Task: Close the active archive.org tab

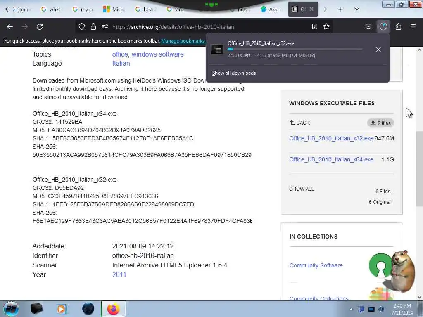Action: click(x=311, y=9)
